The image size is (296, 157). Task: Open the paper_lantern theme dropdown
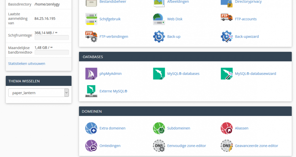pos(38,92)
